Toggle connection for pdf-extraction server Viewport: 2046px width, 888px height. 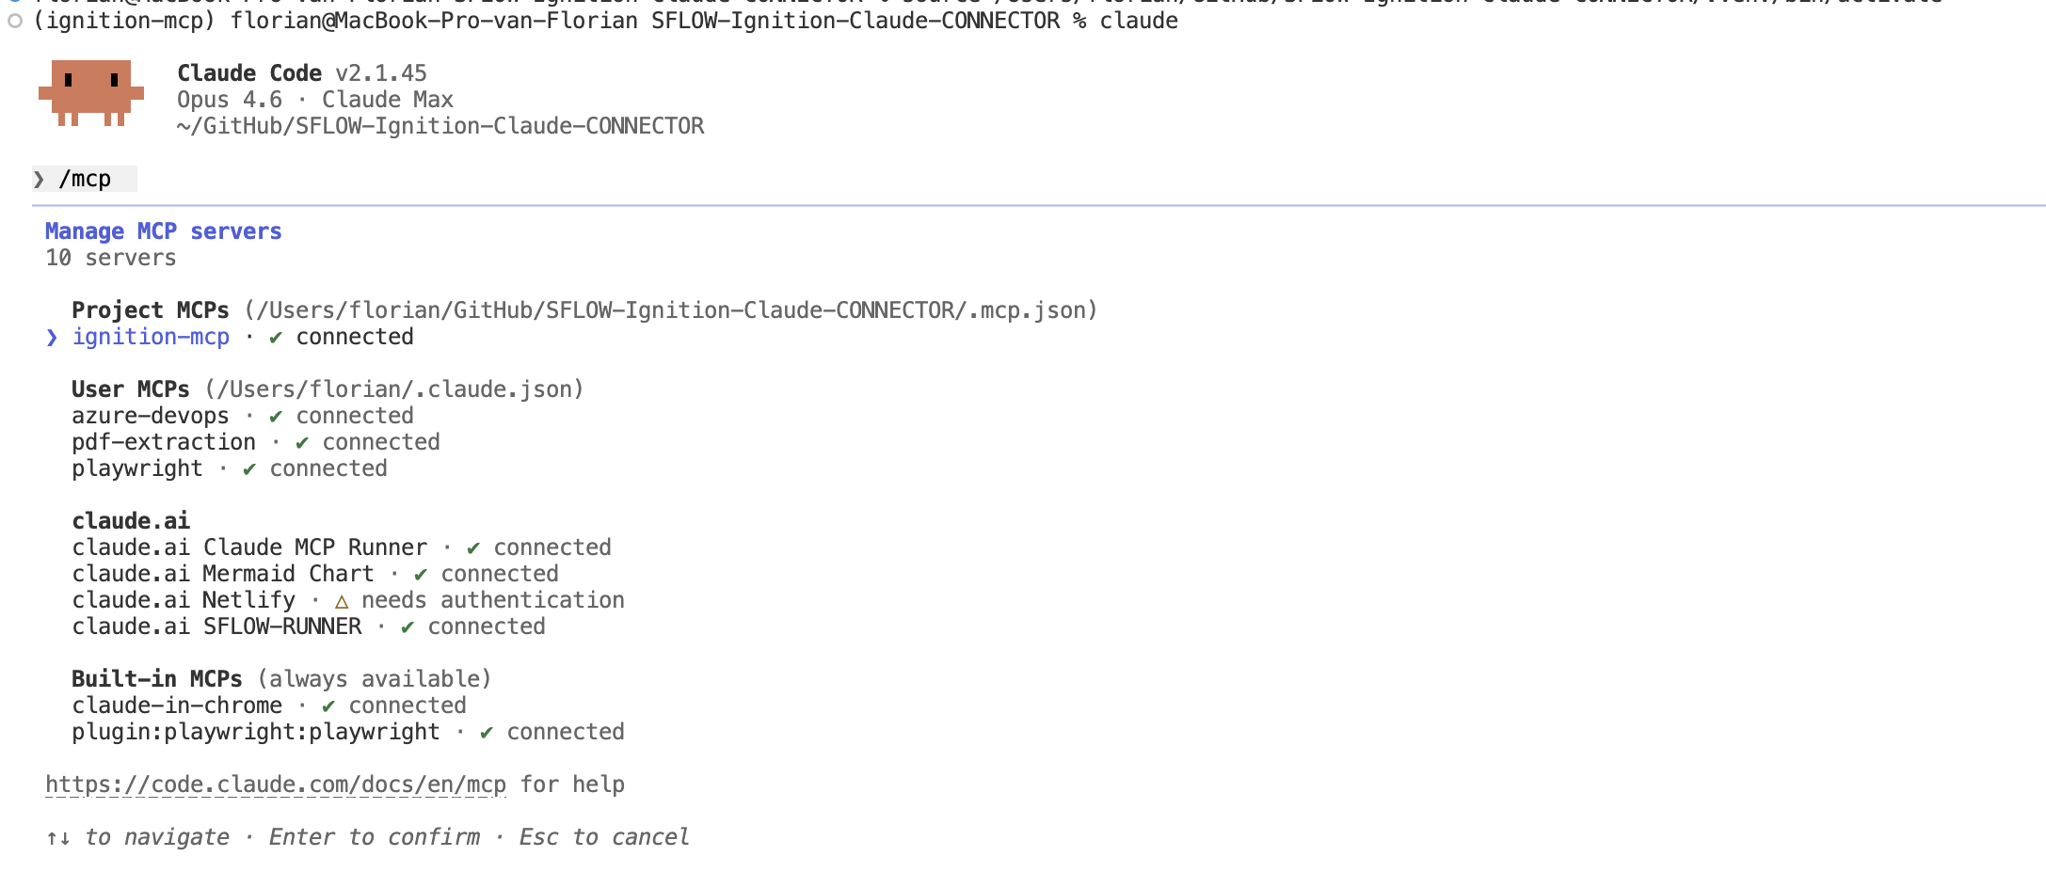pyautogui.click(x=165, y=441)
